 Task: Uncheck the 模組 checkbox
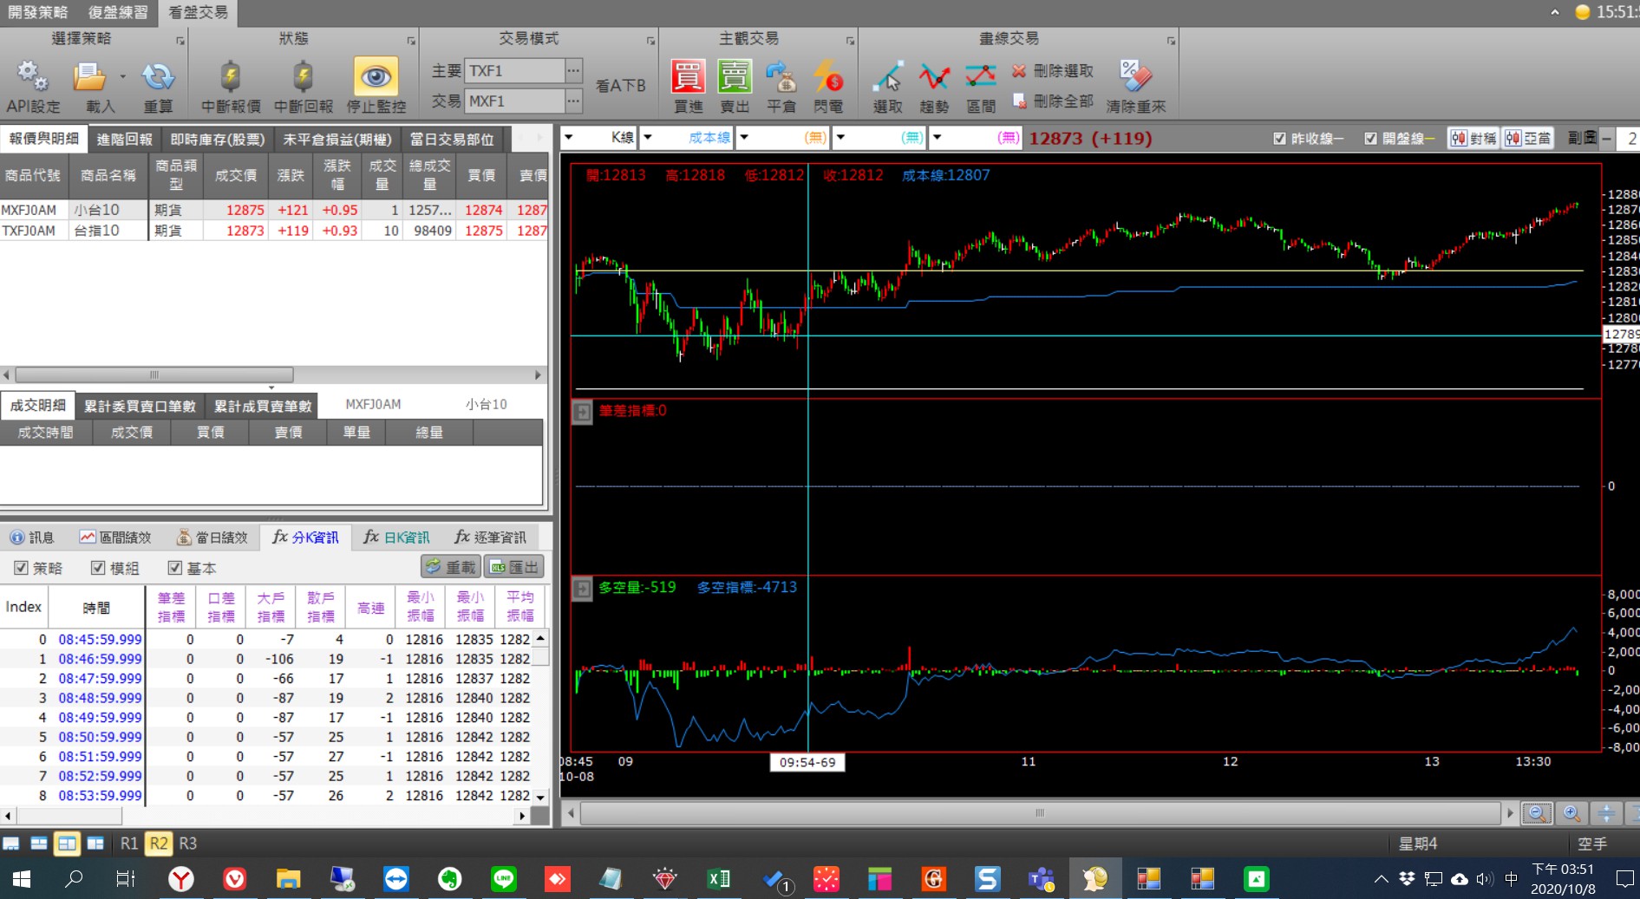click(x=98, y=568)
